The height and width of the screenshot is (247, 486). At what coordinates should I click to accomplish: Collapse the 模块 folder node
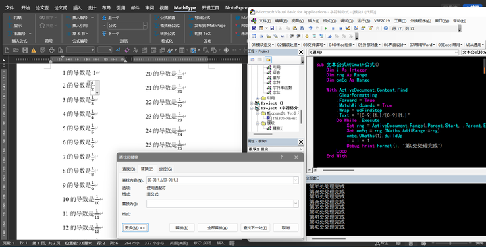coord(257,123)
